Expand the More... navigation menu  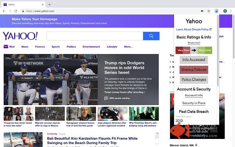click(128, 47)
